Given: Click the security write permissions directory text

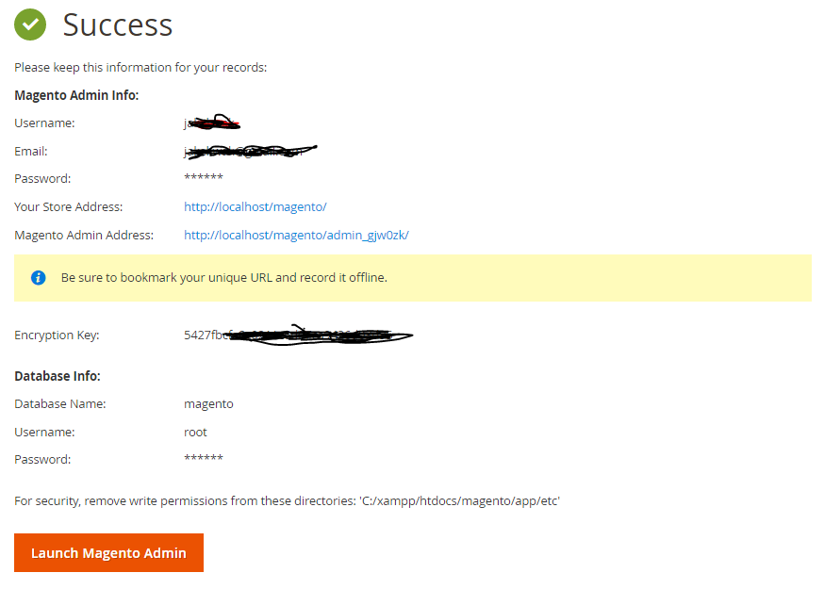Looking at the screenshot, I should [287, 501].
